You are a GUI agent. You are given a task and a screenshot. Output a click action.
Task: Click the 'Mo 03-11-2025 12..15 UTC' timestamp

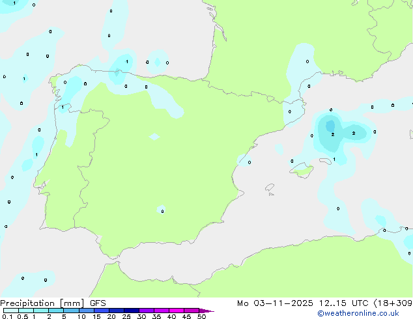(x=303, y=303)
